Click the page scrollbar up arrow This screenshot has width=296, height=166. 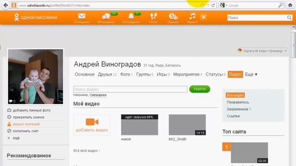(293, 27)
